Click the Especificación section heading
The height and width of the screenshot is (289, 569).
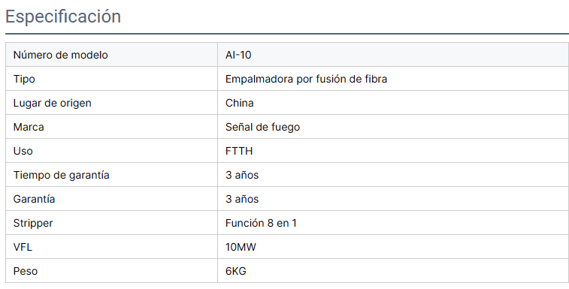[x=63, y=17]
